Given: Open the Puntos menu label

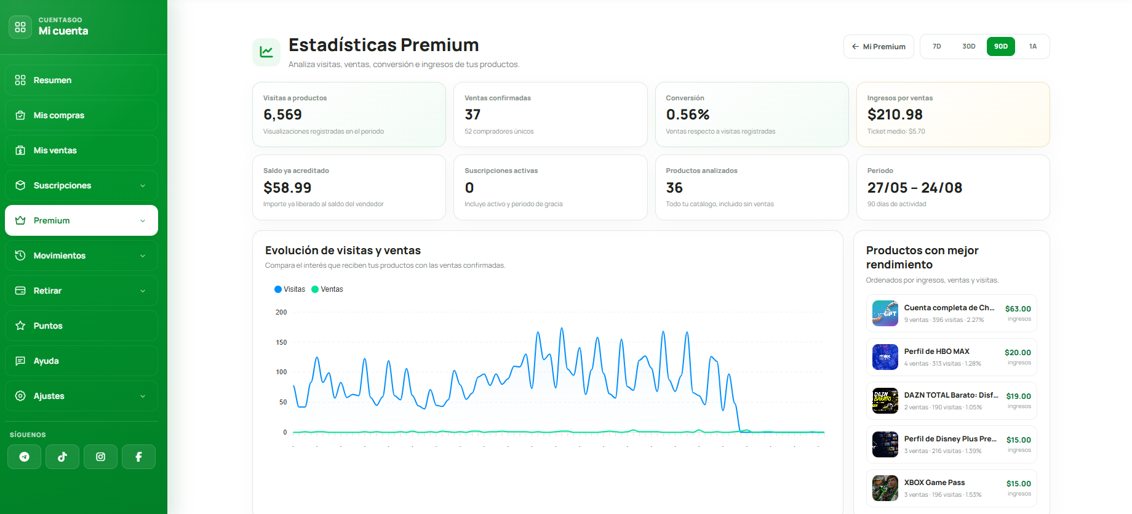Looking at the screenshot, I should pos(48,326).
